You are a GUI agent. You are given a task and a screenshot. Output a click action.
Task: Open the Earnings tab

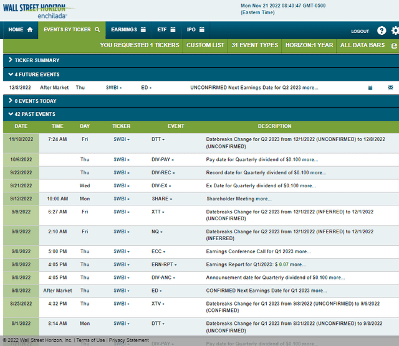coord(128,30)
